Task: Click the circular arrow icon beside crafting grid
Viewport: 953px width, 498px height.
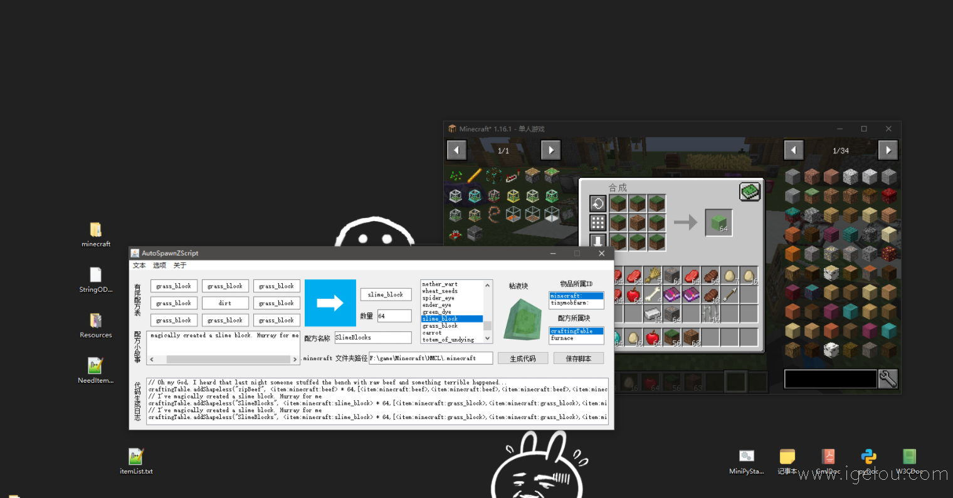Action: [x=598, y=204]
